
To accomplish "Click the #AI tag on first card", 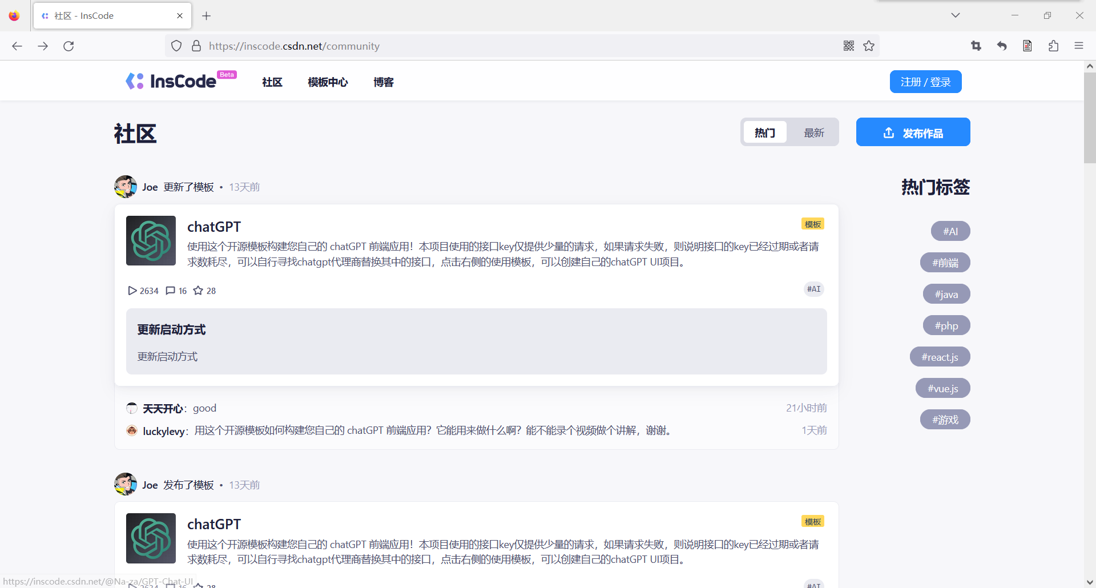I will 814,289.
